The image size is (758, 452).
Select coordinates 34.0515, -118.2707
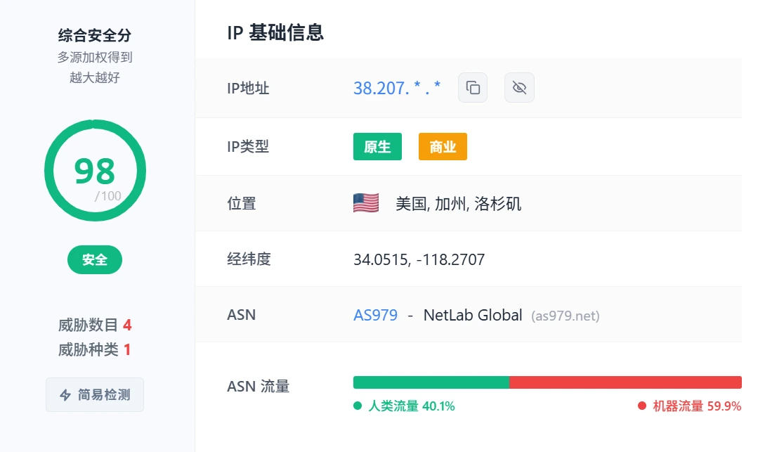tap(419, 259)
